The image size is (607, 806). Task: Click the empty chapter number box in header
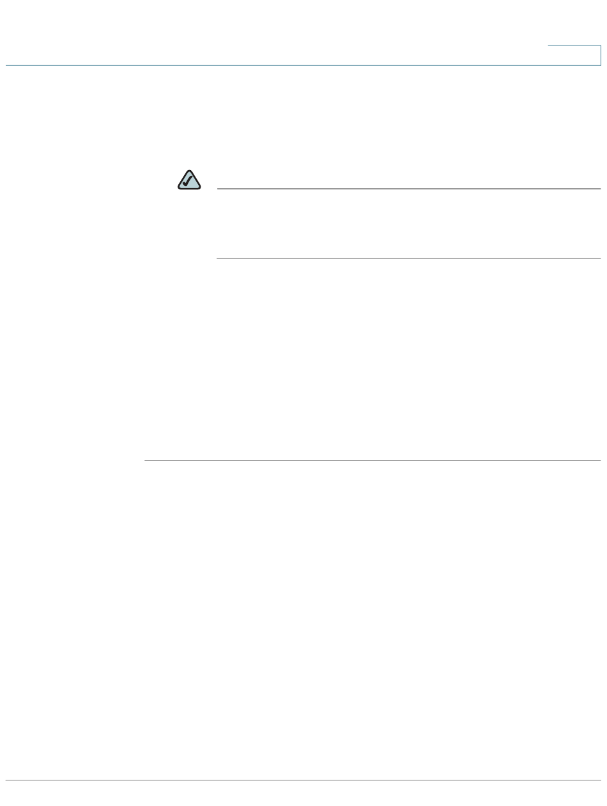574,56
